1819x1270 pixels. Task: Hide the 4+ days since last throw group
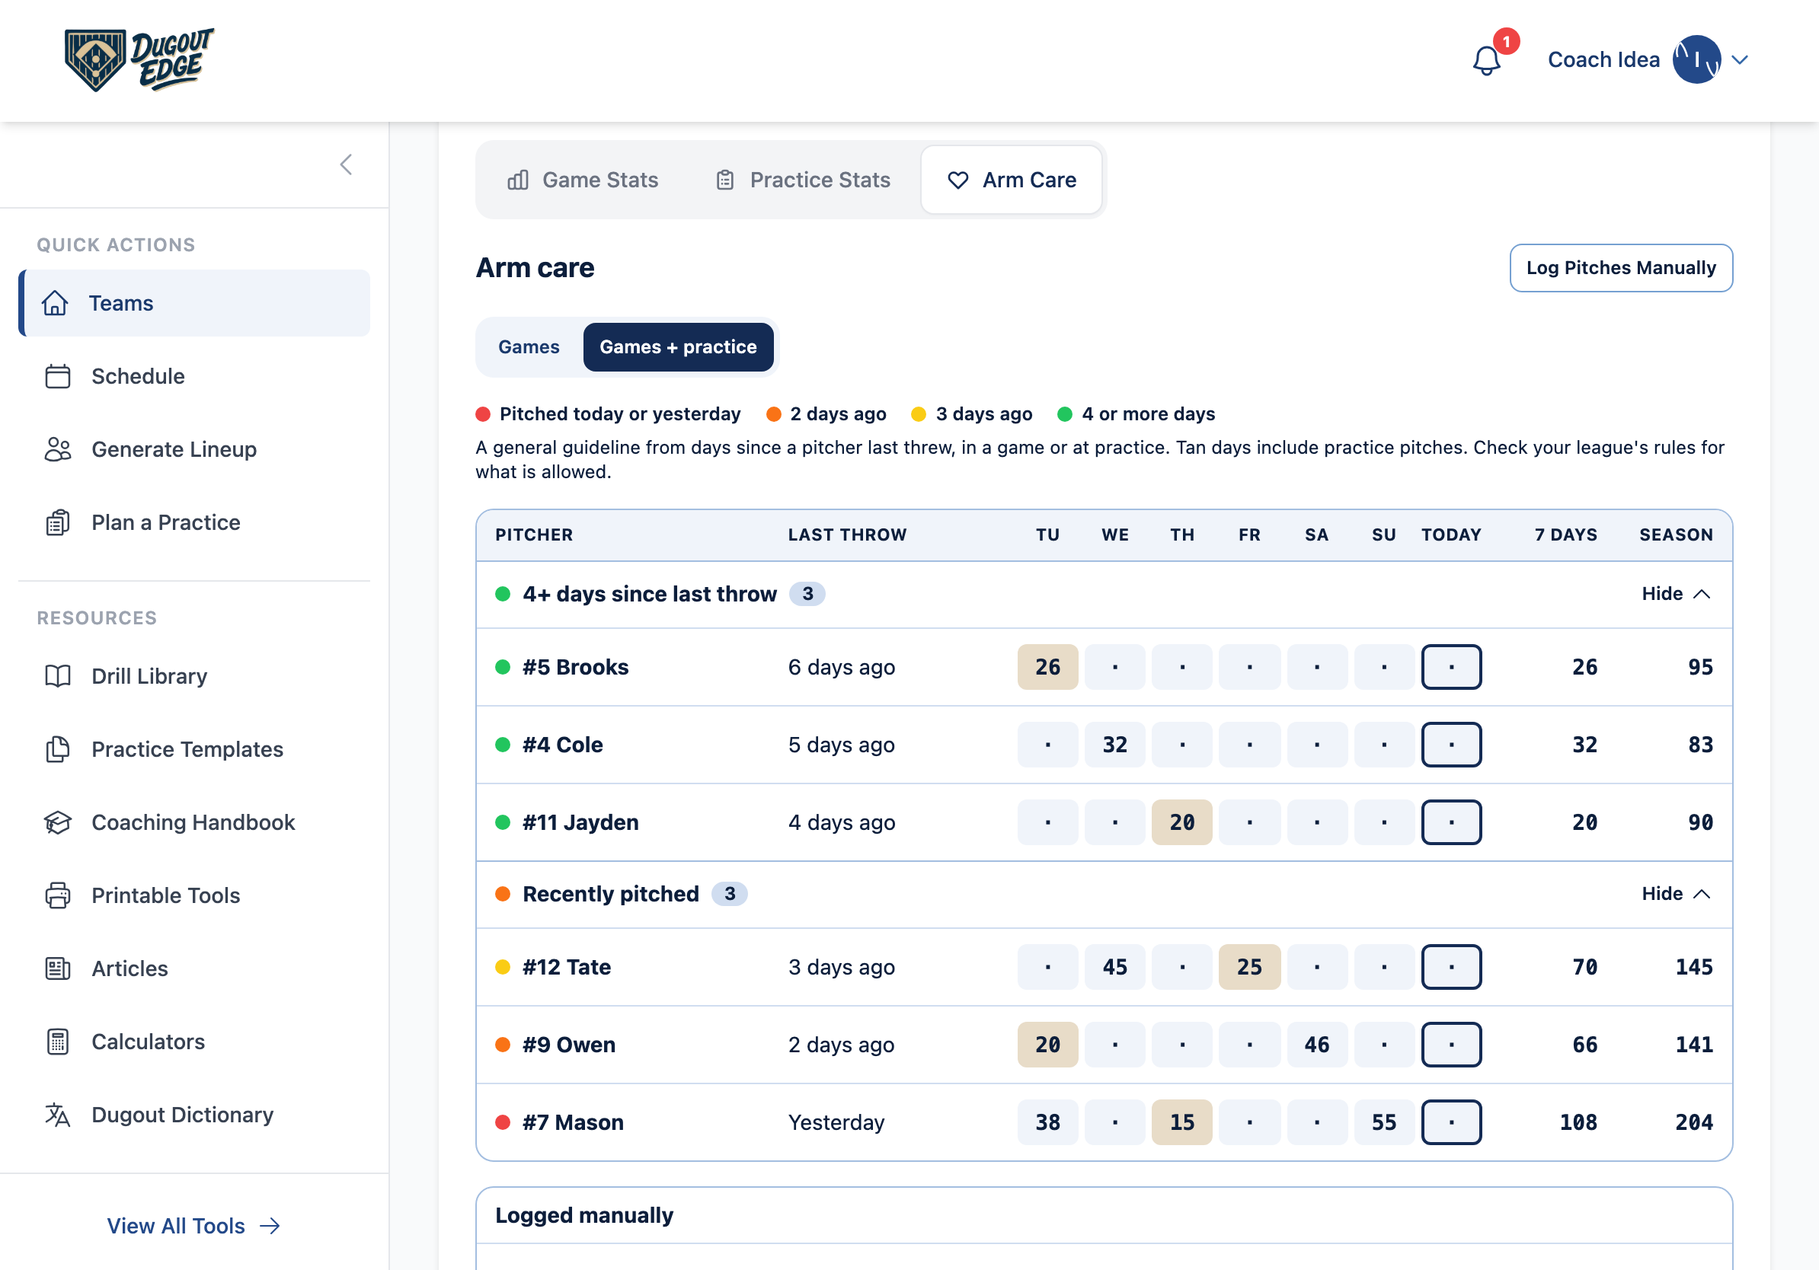pyautogui.click(x=1677, y=594)
